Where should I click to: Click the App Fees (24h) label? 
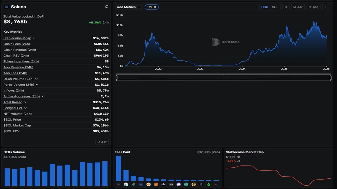click(15, 73)
